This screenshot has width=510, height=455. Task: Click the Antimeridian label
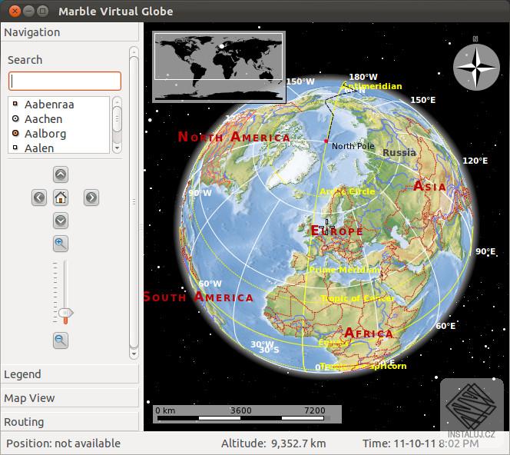pos(373,86)
